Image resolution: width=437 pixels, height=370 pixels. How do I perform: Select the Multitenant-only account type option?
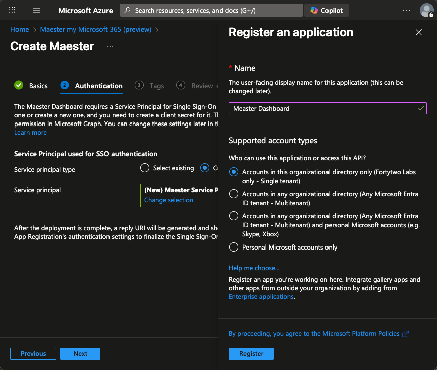tap(233, 194)
